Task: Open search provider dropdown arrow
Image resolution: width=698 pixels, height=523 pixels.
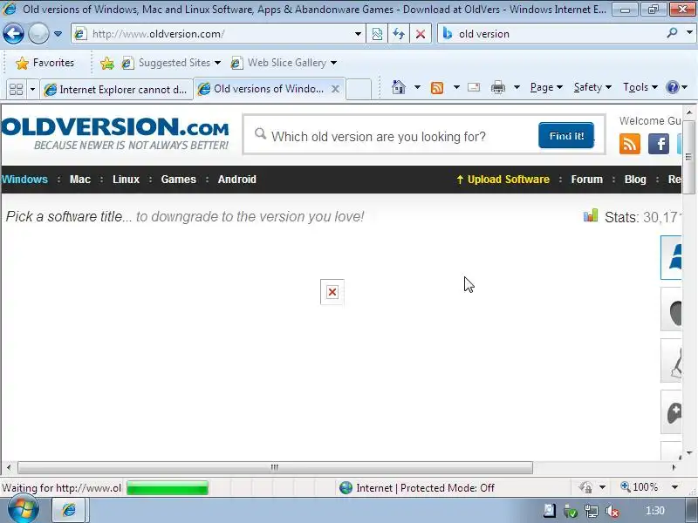Action: point(689,33)
